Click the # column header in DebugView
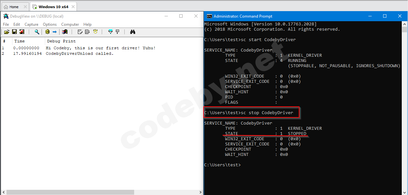408x195 pixels. 7,41
